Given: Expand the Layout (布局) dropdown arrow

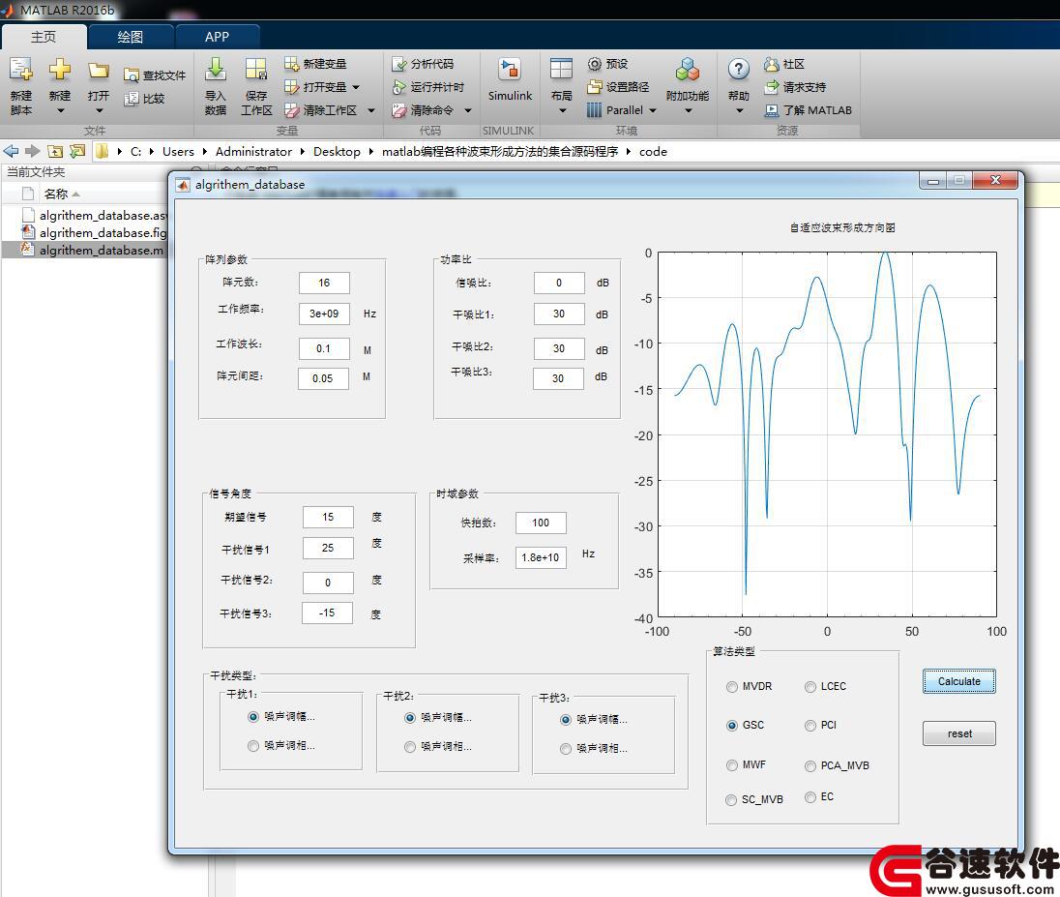Looking at the screenshot, I should 562,111.
